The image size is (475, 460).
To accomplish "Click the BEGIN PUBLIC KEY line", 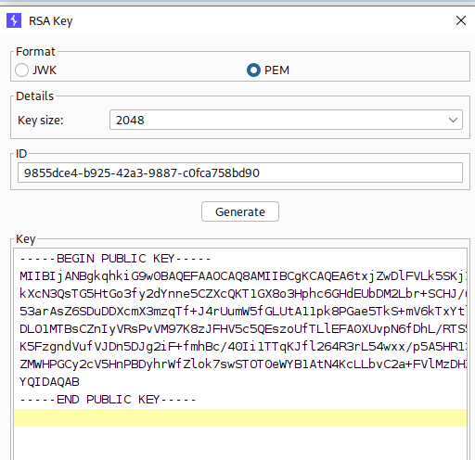I will 115,259.
